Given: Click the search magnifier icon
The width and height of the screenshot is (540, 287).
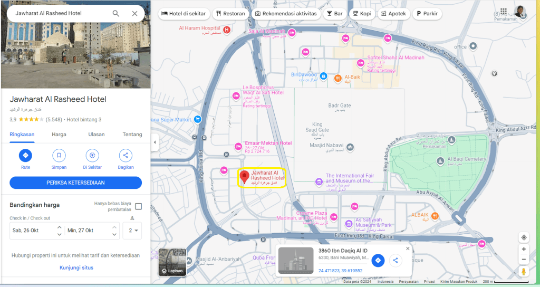Looking at the screenshot, I should tap(116, 13).
